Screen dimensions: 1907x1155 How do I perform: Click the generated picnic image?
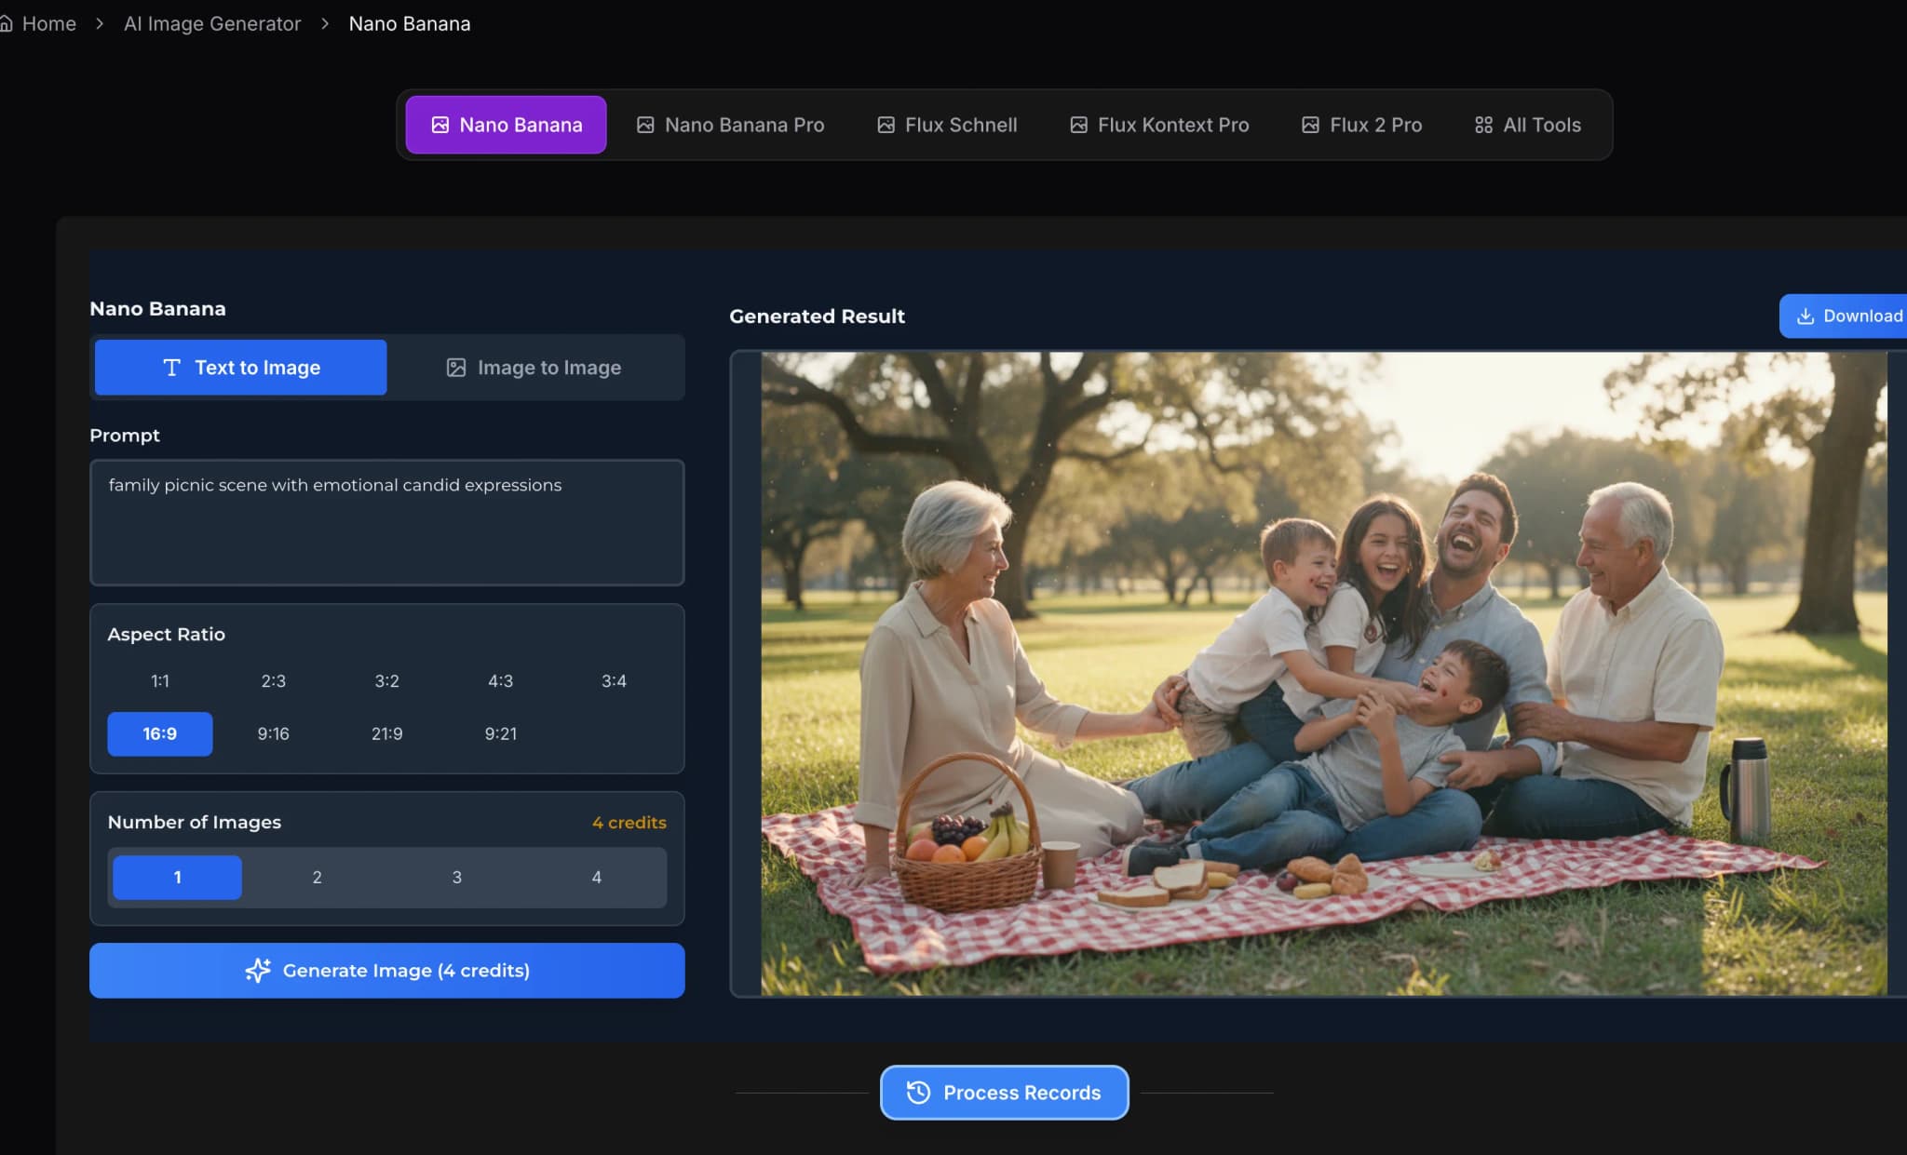[x=1322, y=673]
